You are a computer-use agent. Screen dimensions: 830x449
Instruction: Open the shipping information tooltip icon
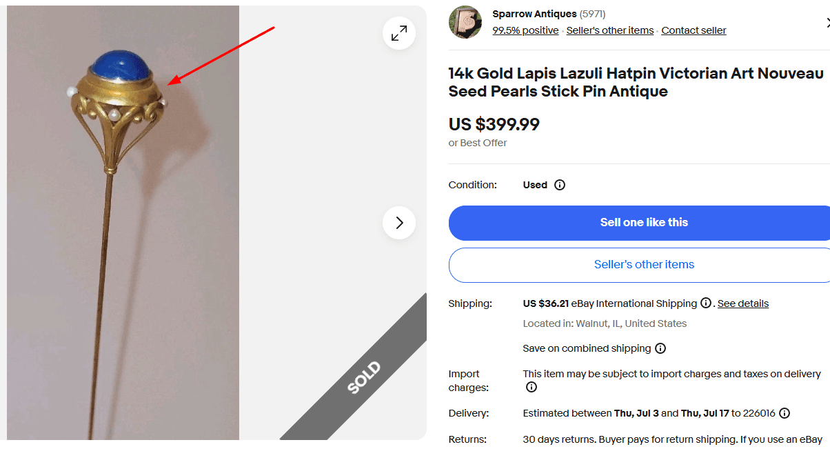[x=707, y=303]
